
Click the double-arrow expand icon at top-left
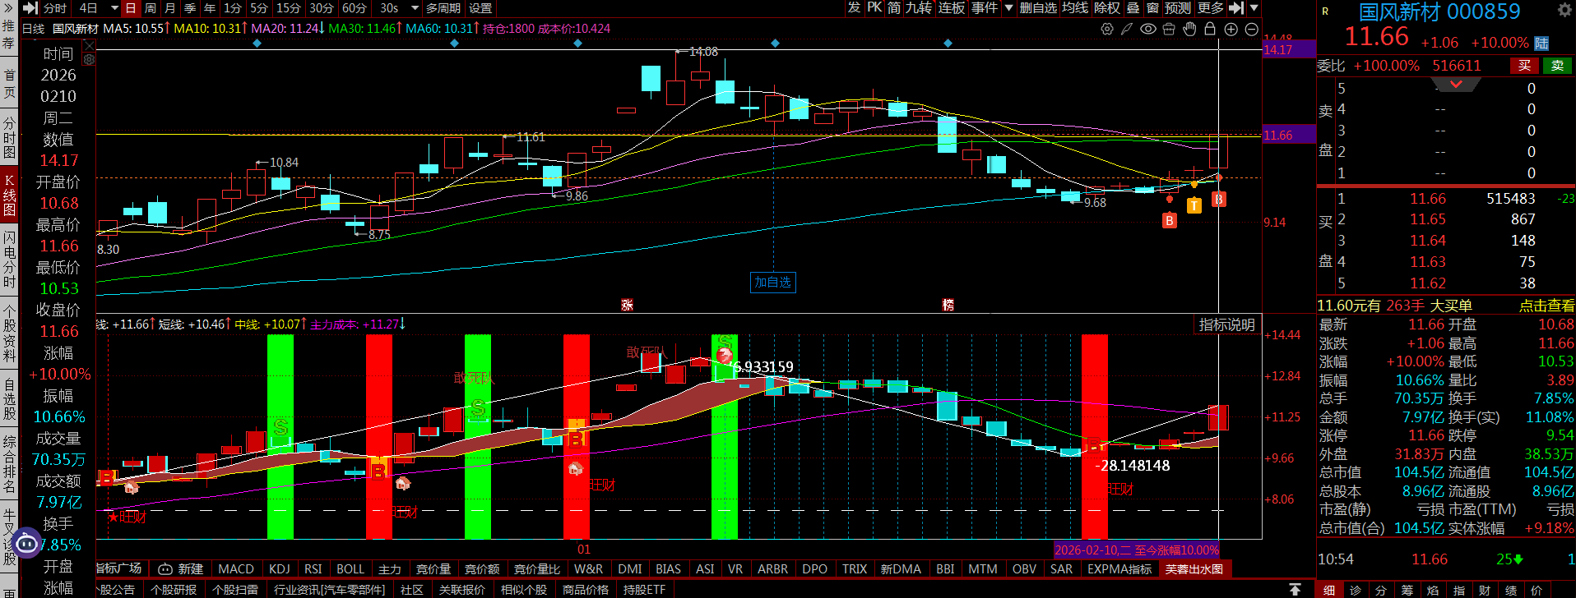[7, 7]
